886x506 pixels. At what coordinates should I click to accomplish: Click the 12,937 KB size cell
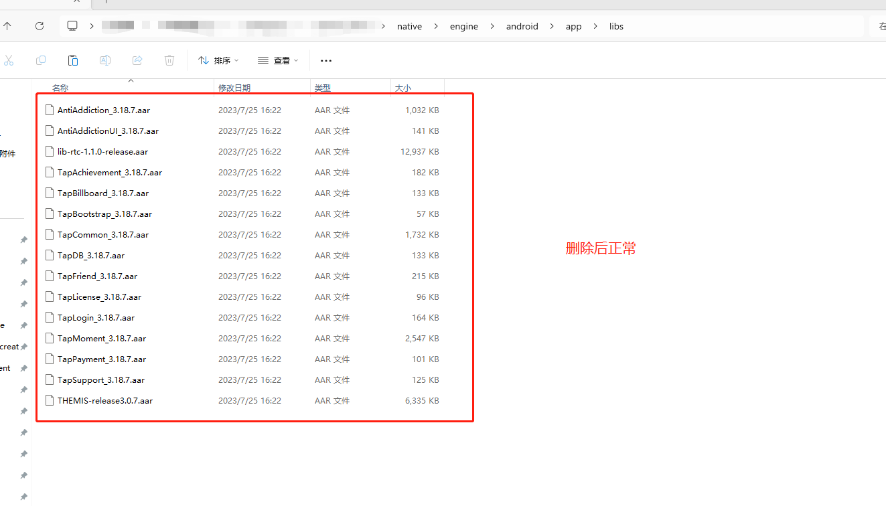(420, 151)
